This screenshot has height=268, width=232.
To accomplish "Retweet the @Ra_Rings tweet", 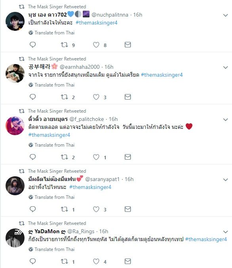I will (x=65, y=261).
